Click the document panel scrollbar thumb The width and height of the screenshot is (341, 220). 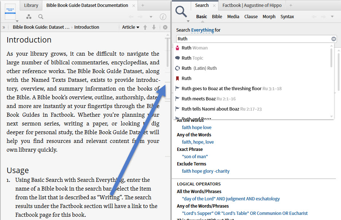click(x=167, y=52)
